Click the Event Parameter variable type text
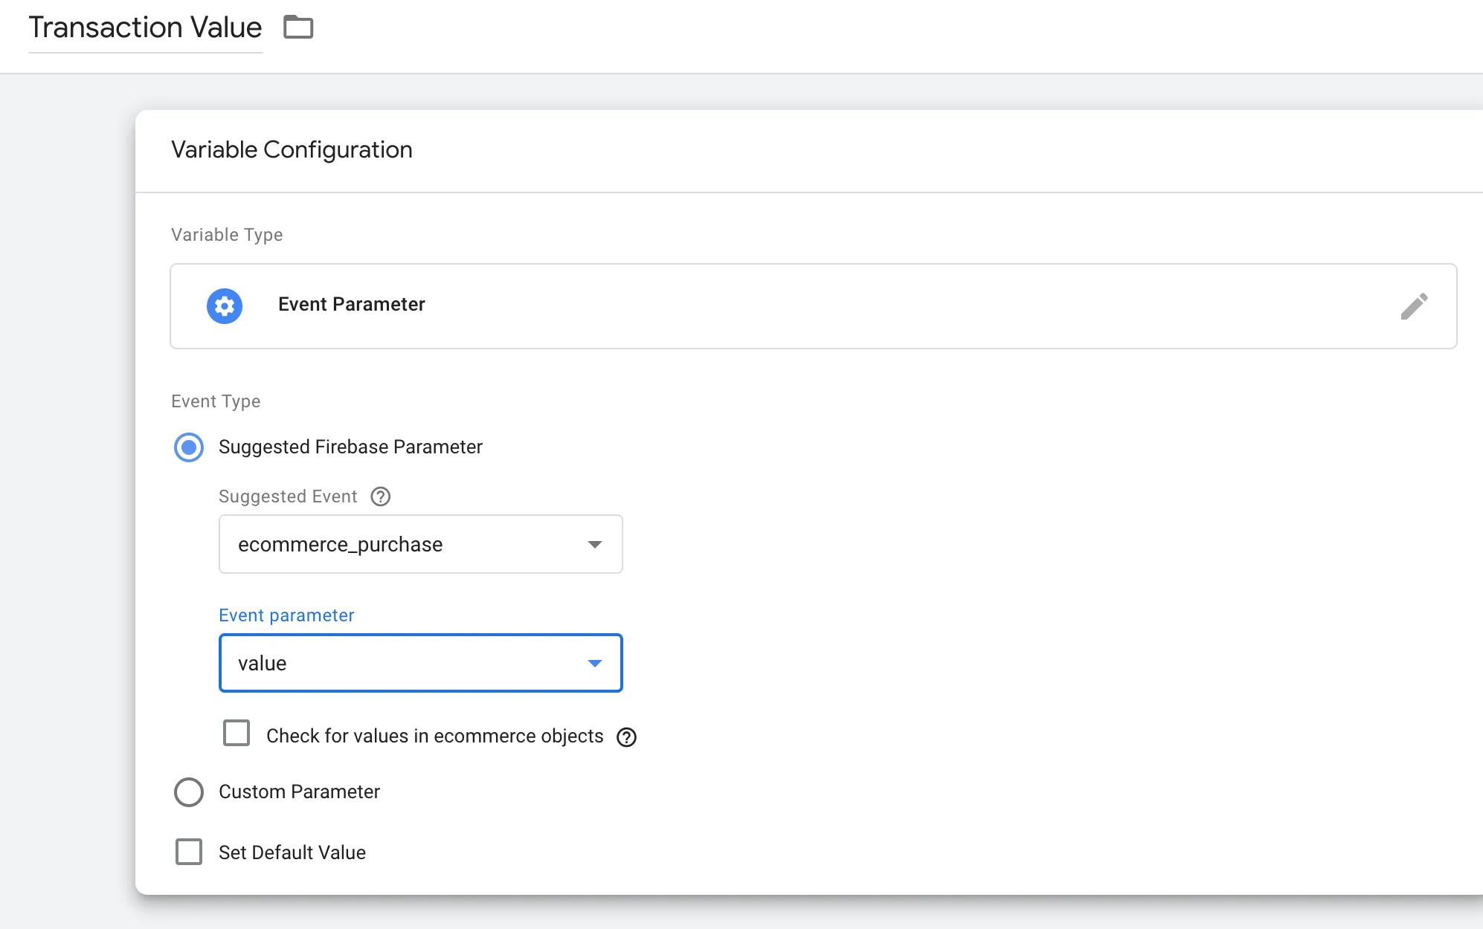 pyautogui.click(x=351, y=305)
